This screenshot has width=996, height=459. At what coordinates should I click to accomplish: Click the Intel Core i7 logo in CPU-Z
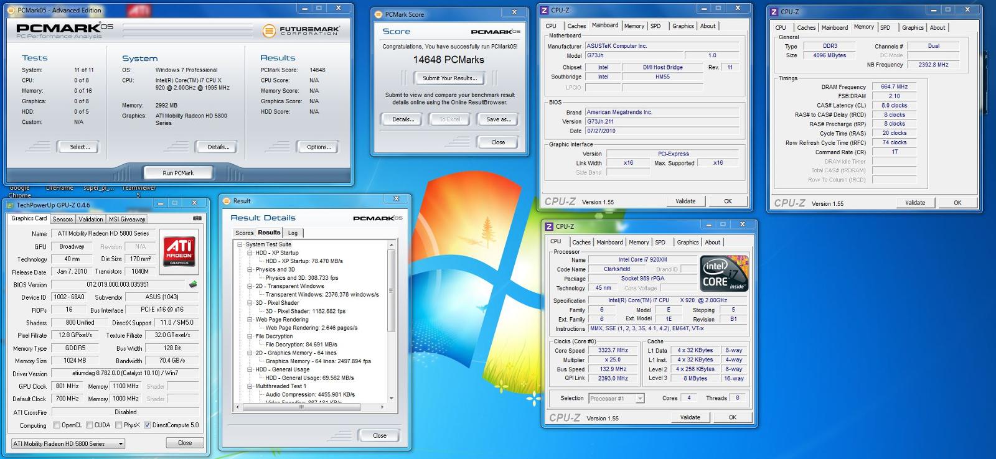click(x=724, y=273)
